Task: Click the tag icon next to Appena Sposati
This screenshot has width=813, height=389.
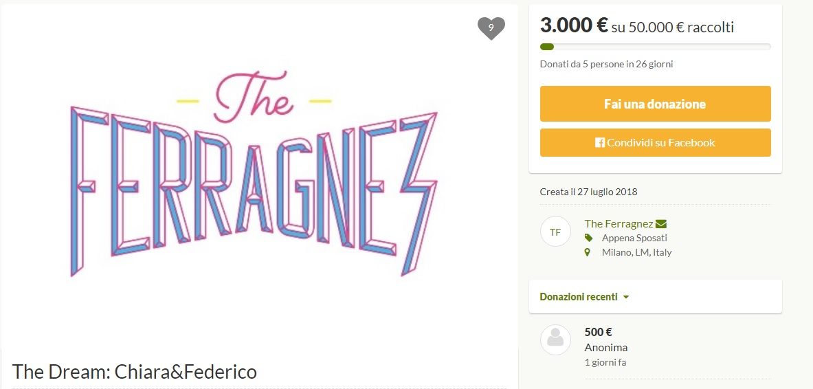Action: [588, 238]
